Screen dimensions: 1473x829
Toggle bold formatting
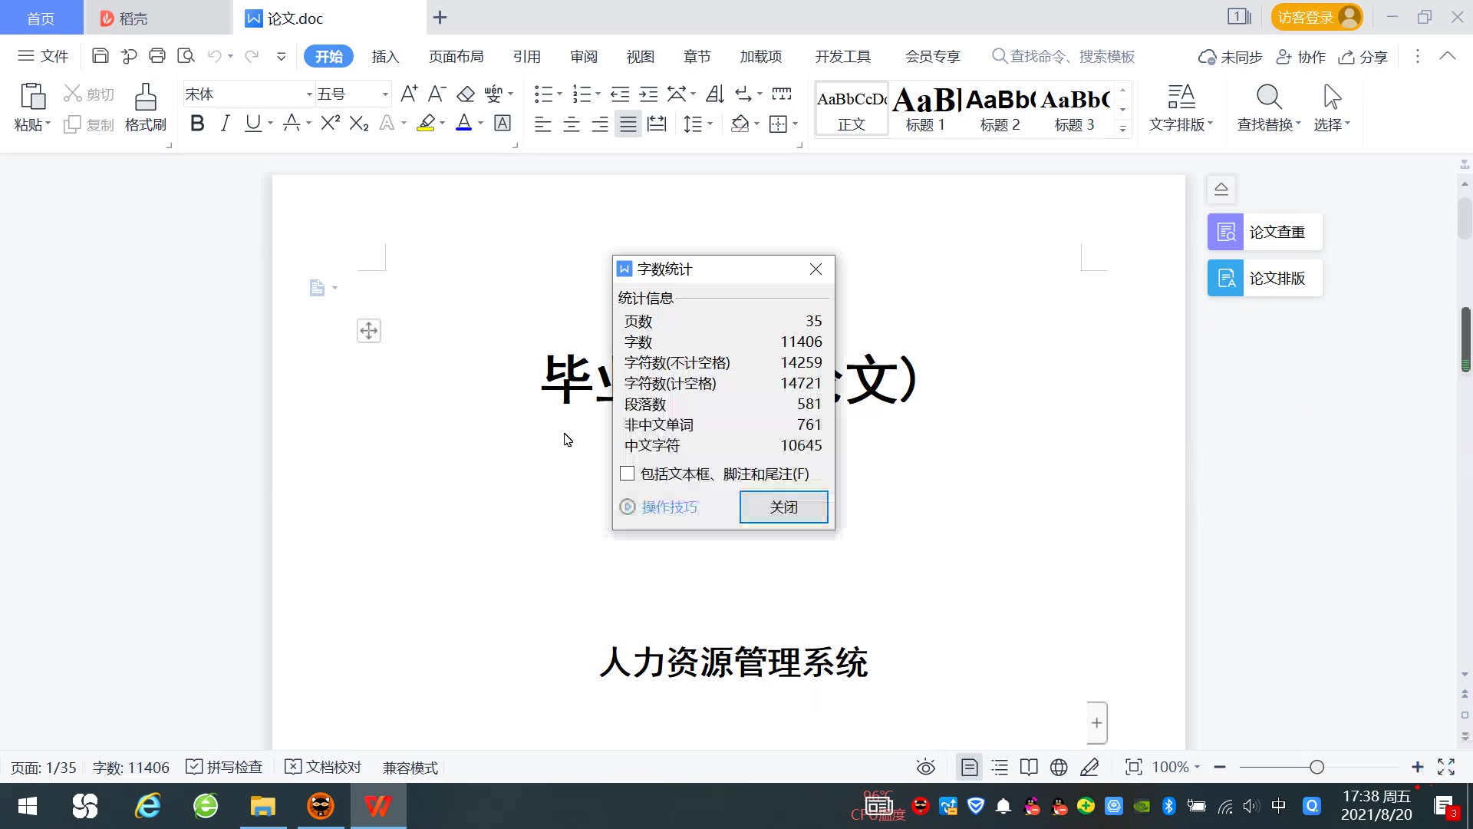197,124
